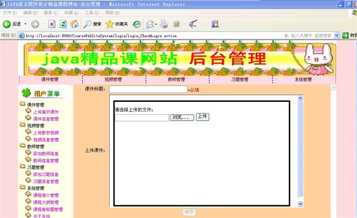This screenshot has height=218, width=357.
Task: Click the folder icon beside 系统管理
Action: click(x=22, y=187)
